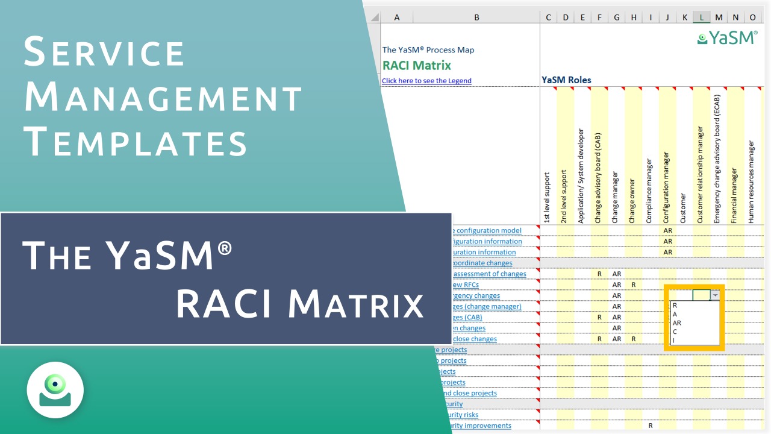
Task: Select column F header
Action: pos(599,17)
